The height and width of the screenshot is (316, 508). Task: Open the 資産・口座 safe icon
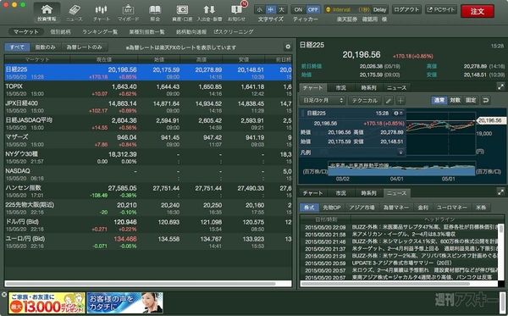pyautogui.click(x=182, y=13)
